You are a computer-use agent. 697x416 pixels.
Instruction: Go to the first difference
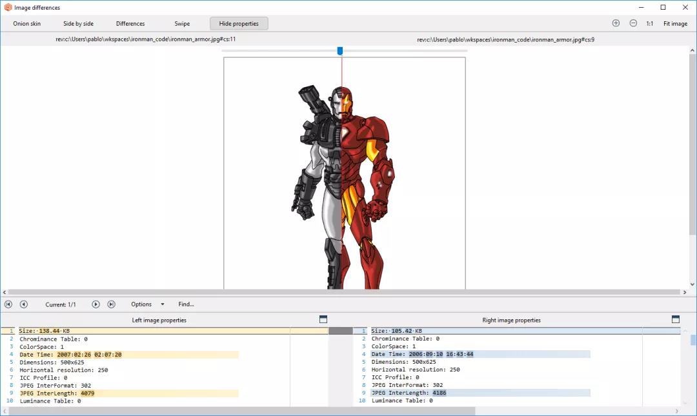pos(8,304)
